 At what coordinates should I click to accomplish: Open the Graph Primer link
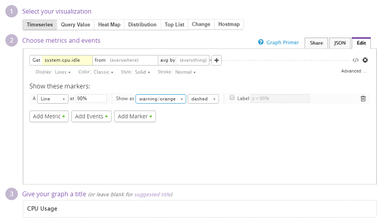coord(283,43)
